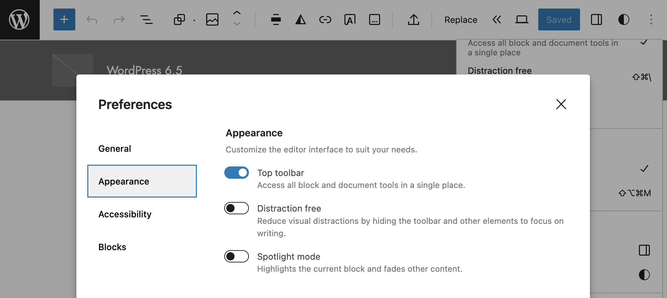Toggle the settings sidebar panel icon
Viewport: 667px width, 298px height.
pyautogui.click(x=596, y=20)
